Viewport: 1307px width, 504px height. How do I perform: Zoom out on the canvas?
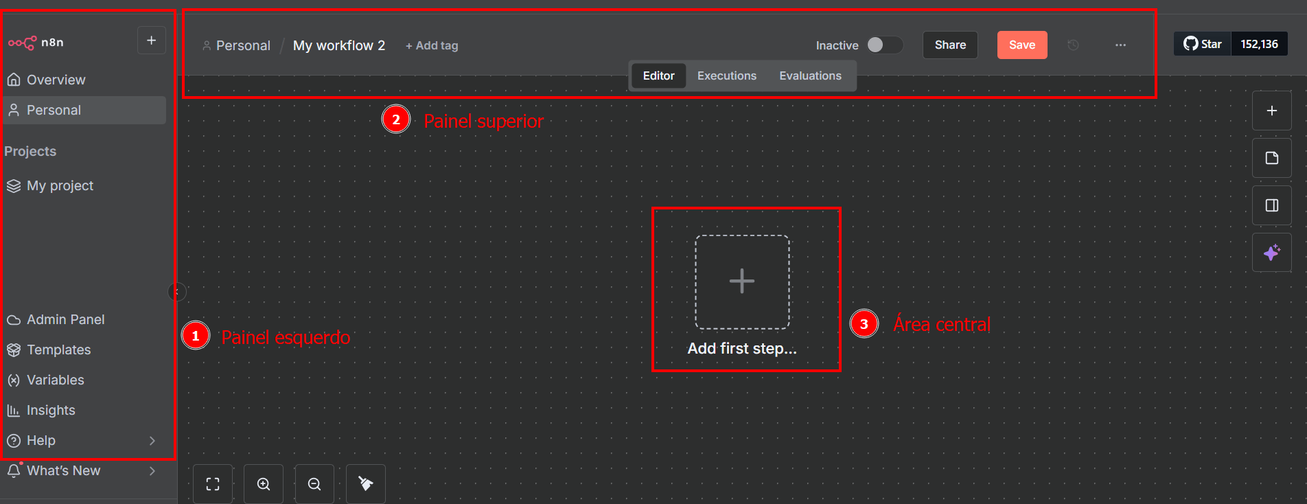tap(314, 484)
